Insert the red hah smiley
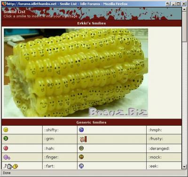Image resolution: width=188 pixels, height=177 pixels. pos(6,148)
